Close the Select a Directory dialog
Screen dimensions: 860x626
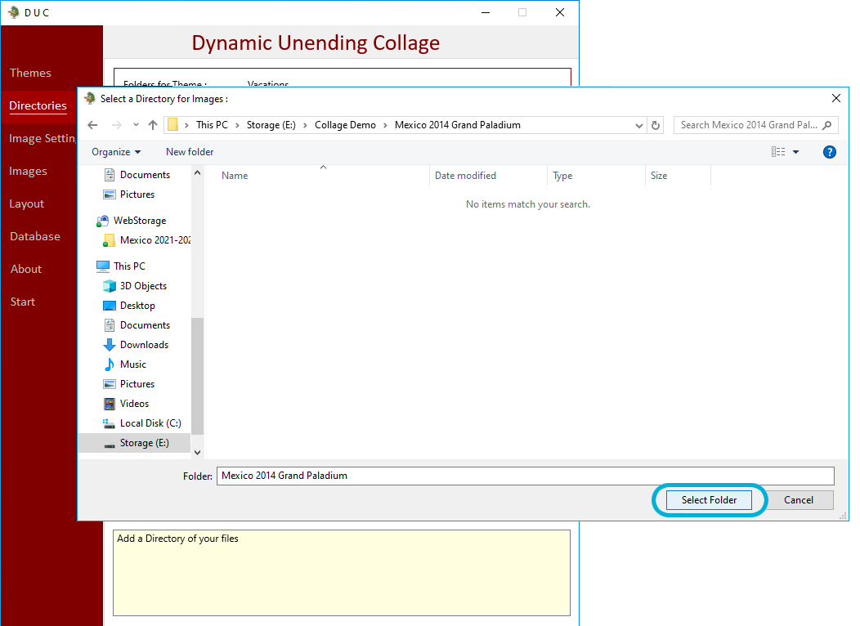coord(835,98)
